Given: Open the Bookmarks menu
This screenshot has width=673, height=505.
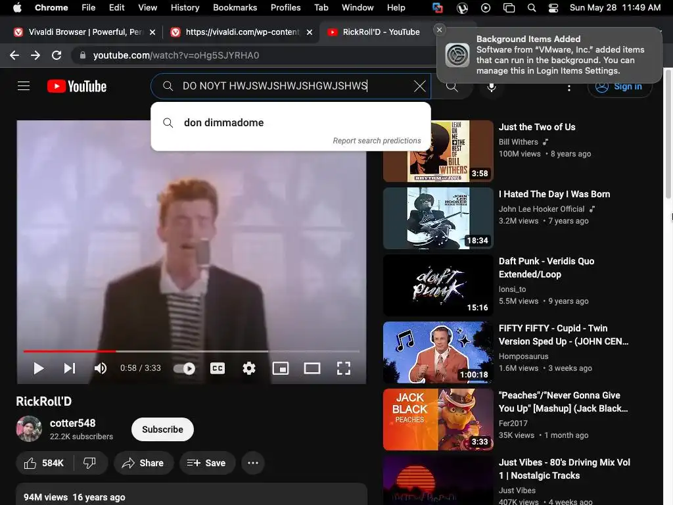Looking at the screenshot, I should click(235, 8).
